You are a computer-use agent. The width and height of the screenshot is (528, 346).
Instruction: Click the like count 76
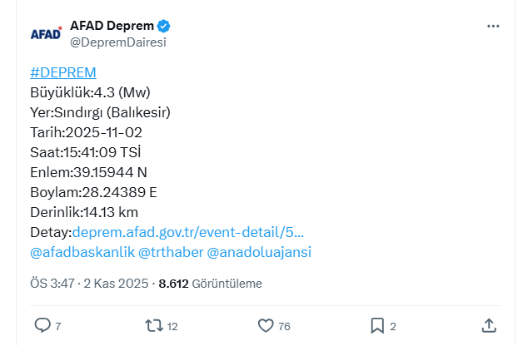click(284, 326)
